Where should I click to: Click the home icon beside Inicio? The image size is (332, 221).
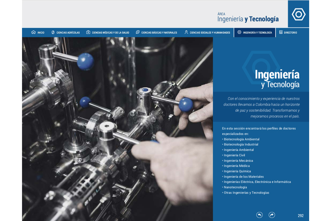[34, 32]
